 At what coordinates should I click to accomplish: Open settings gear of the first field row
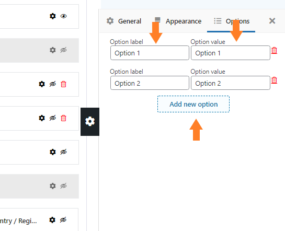pyautogui.click(x=52, y=16)
